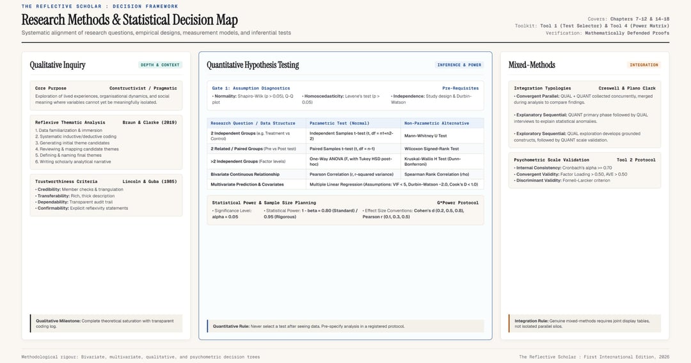Click the 'Lincoln & Guba (1985)' citation
This screenshot has width=691, height=363.
pyautogui.click(x=149, y=182)
